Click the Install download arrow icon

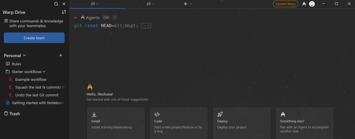click(94, 114)
